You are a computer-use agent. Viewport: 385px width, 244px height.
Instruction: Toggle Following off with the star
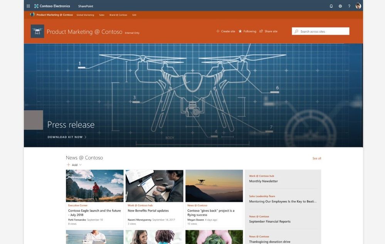coord(240,31)
